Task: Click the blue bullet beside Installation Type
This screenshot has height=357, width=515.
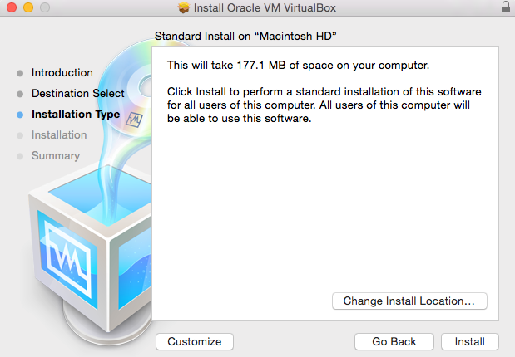Action: (x=20, y=115)
